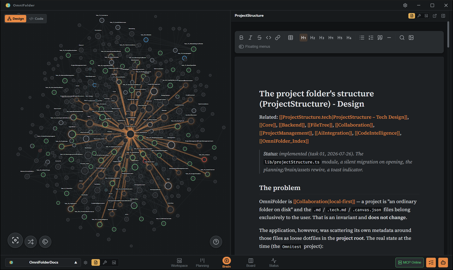Apply italic formatting in the editor toolbar
The image size is (453, 270).
[x=250, y=37]
